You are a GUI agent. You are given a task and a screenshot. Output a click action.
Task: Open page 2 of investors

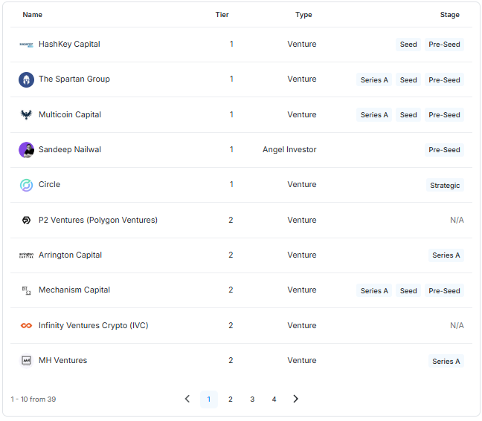coord(231,399)
